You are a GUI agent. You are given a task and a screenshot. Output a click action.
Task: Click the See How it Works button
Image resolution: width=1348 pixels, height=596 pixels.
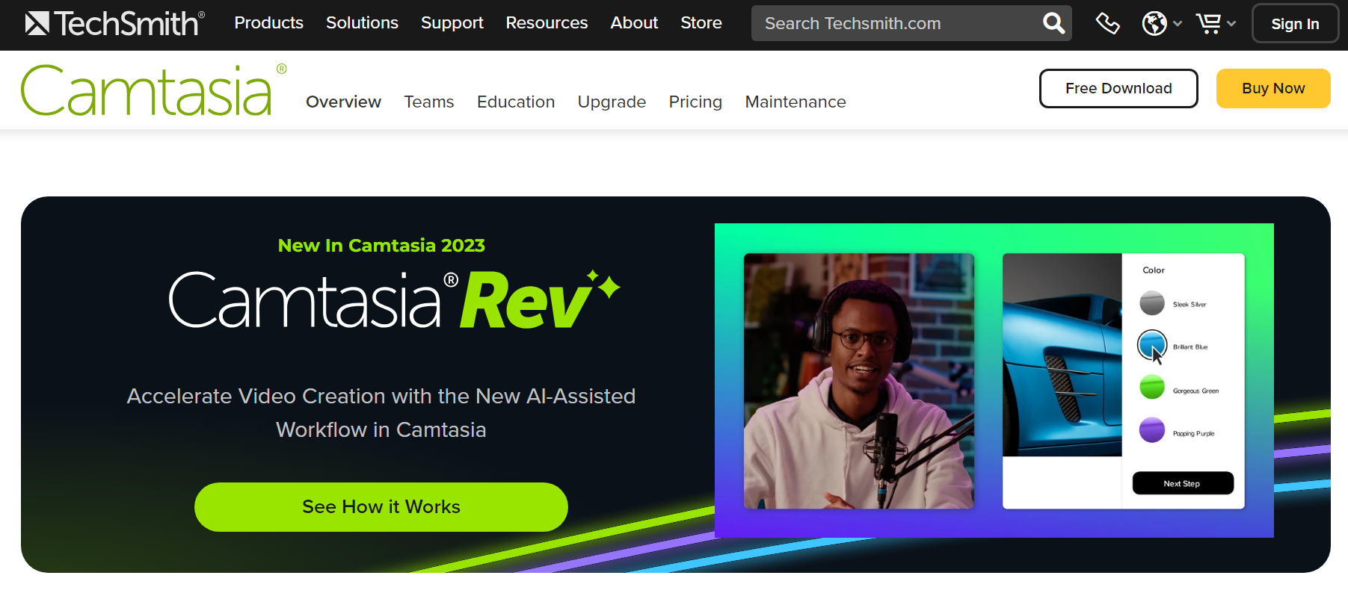click(381, 507)
